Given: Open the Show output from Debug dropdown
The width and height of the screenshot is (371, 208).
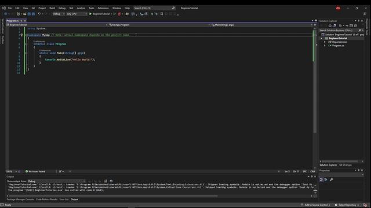Looking at the screenshot, I should pyautogui.click(x=56, y=181).
